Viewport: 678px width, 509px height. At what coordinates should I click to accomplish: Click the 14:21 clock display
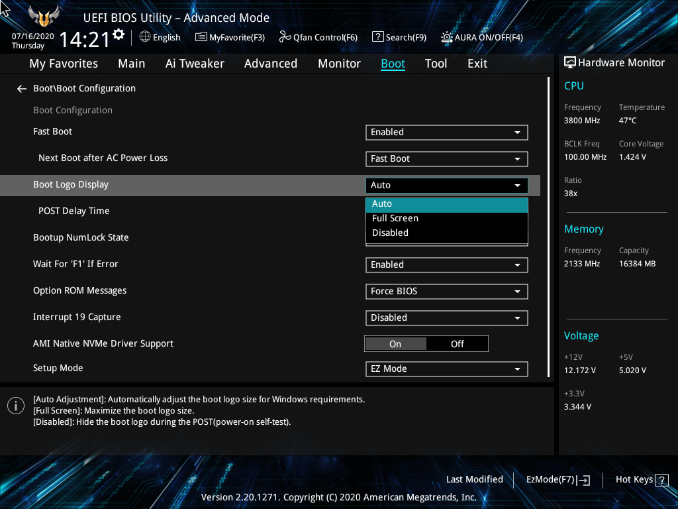(85, 40)
